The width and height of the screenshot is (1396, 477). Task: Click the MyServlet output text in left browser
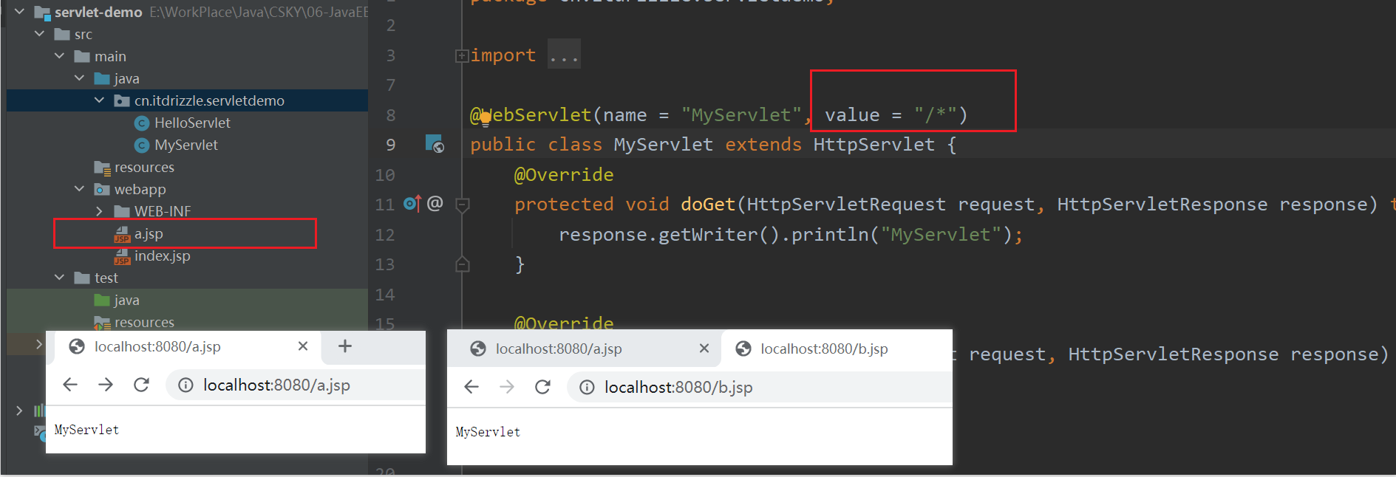[86, 430]
